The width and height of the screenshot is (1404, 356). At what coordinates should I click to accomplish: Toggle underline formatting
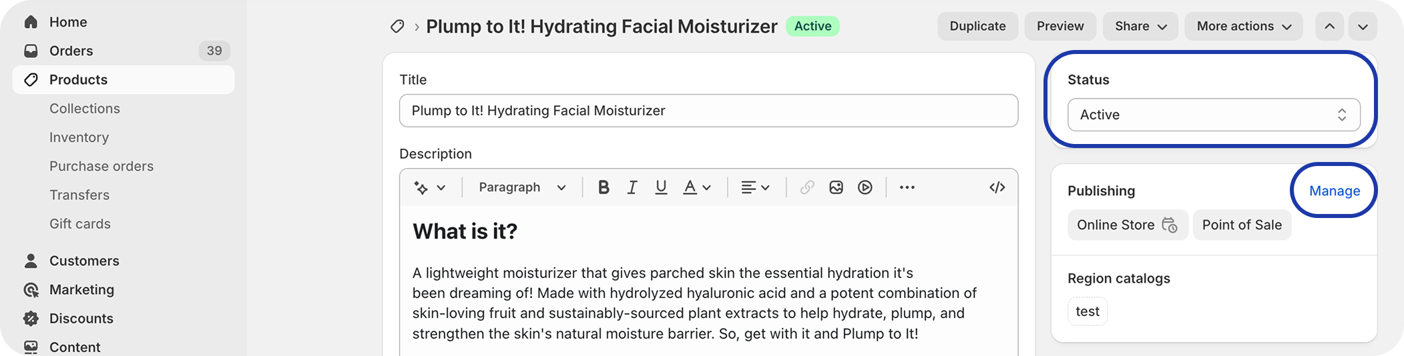click(x=661, y=187)
